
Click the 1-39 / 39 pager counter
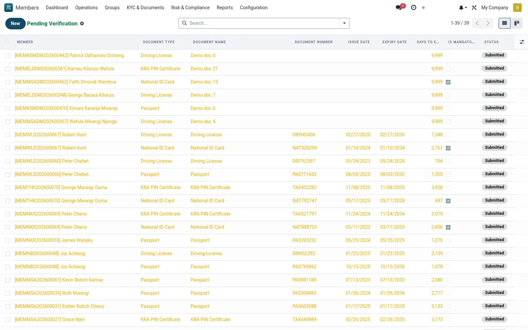coord(460,23)
